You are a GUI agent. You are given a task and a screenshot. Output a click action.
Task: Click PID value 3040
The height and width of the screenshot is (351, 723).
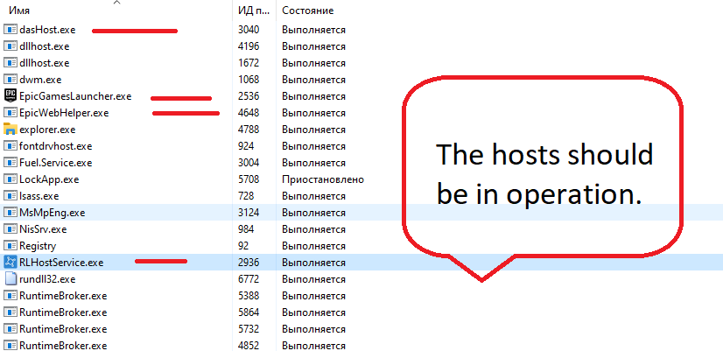(249, 30)
